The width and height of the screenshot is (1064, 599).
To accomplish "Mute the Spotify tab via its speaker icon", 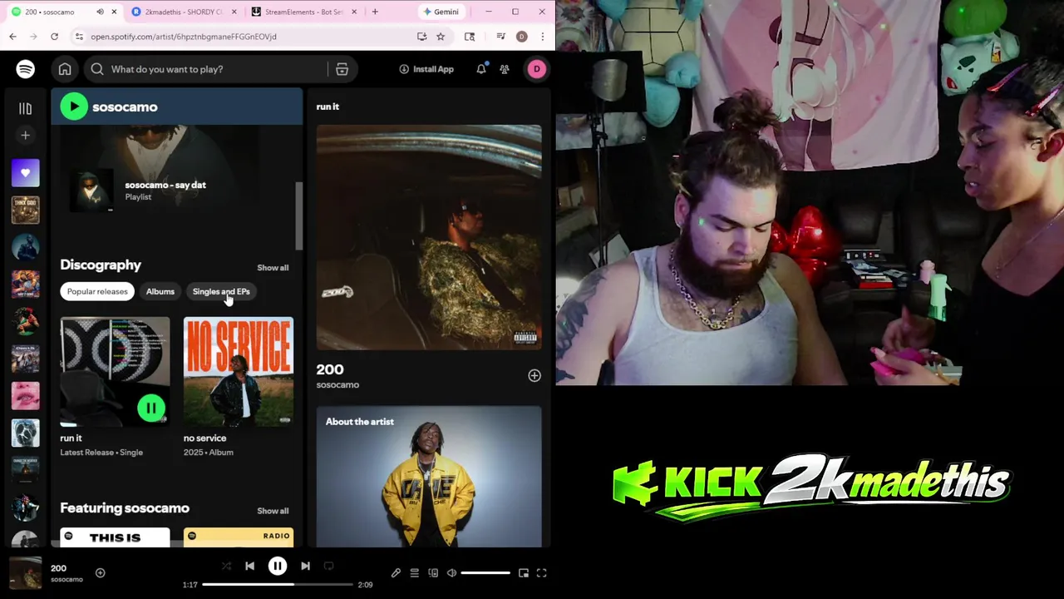I will coord(100,12).
